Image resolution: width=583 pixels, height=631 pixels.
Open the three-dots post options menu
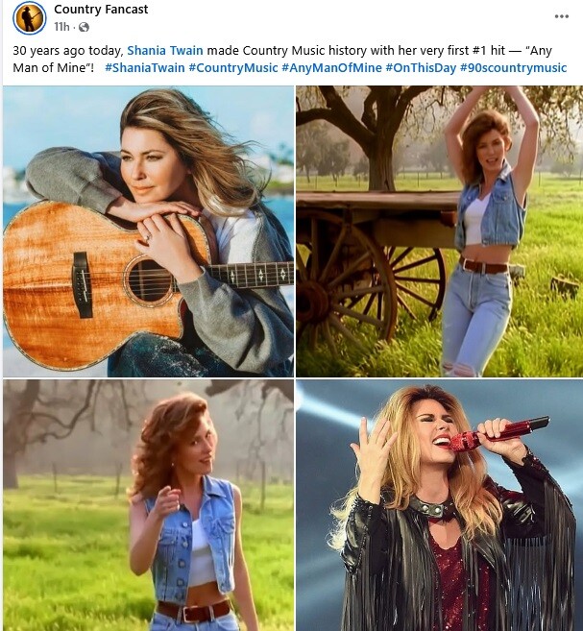[x=561, y=16]
